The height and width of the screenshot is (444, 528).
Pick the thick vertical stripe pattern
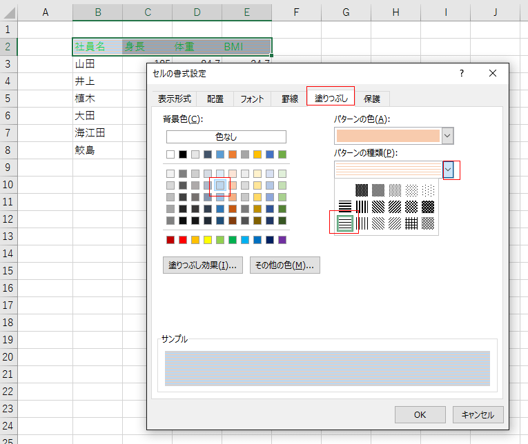[x=362, y=206]
